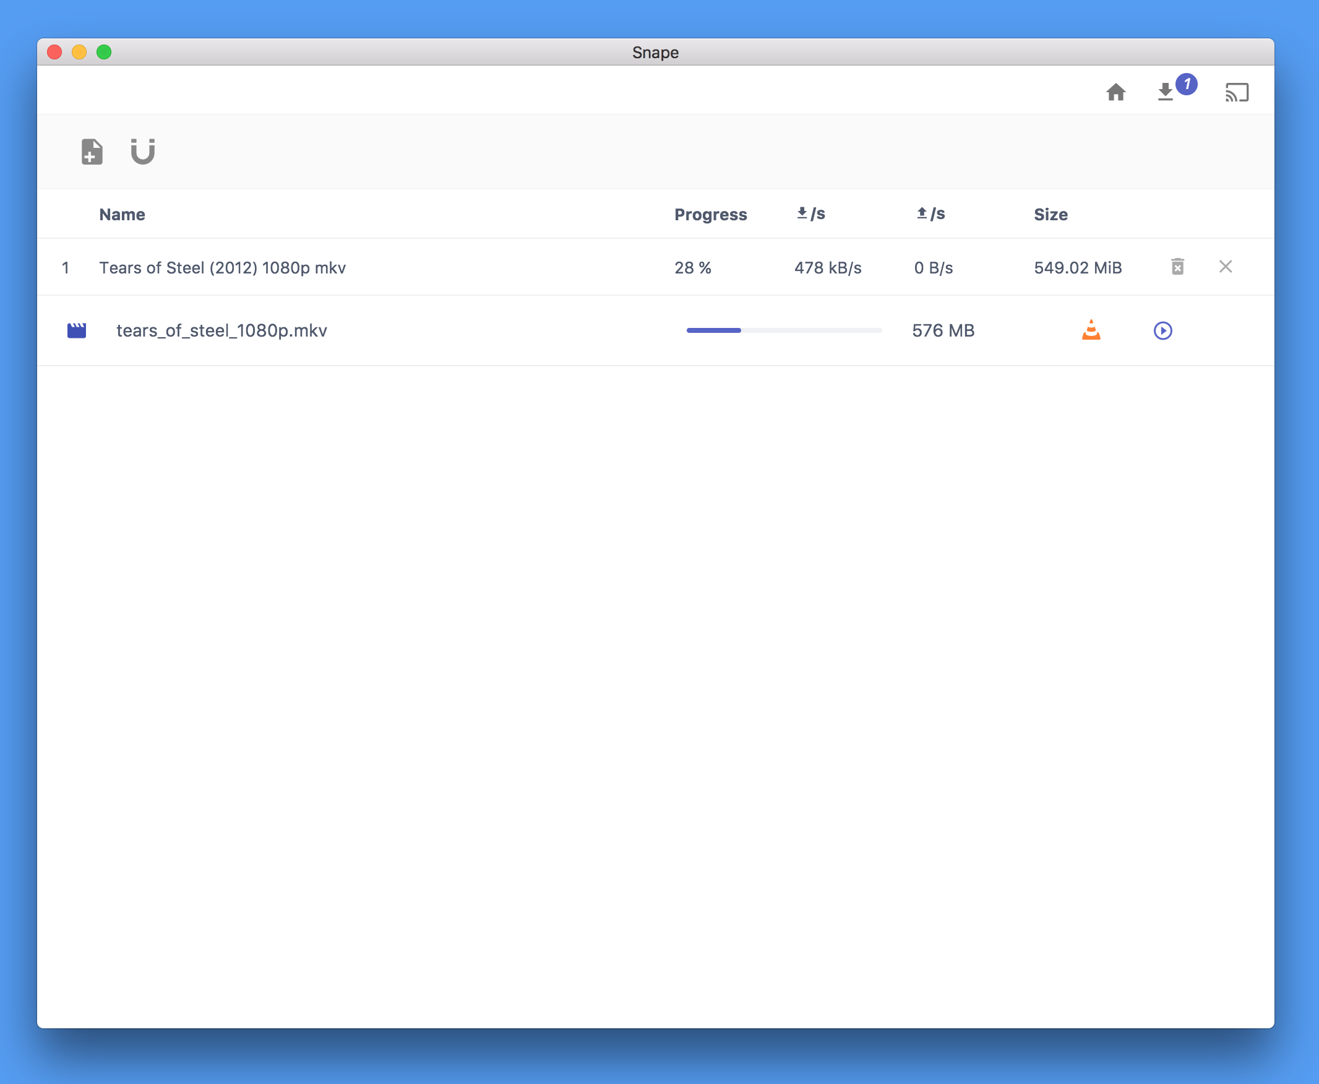
Task: Click the 549.02 MiB size value
Action: point(1078,267)
